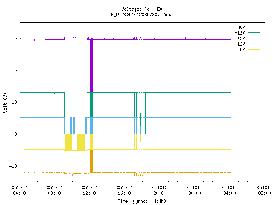Click the wide yellow -5V block before 12:00
This screenshot has height=205, width=273.
pyautogui.click(x=81, y=142)
